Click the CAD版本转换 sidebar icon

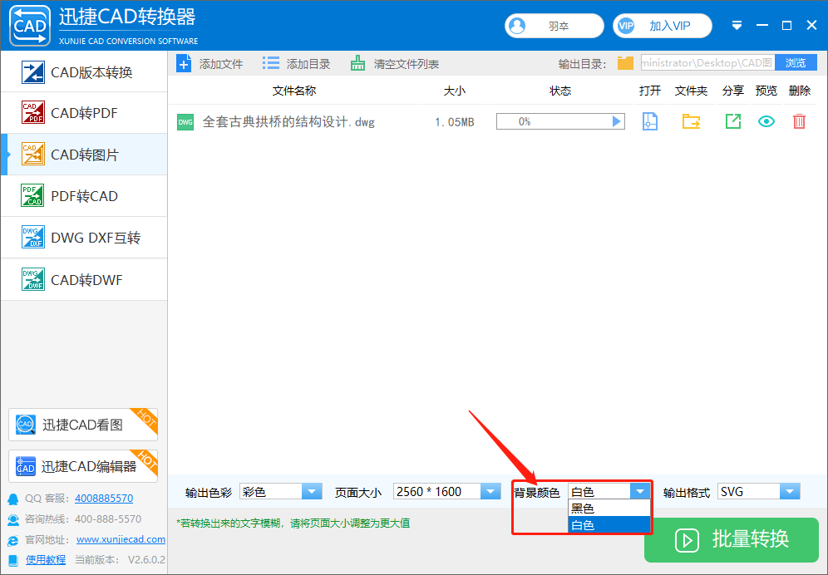click(x=32, y=71)
